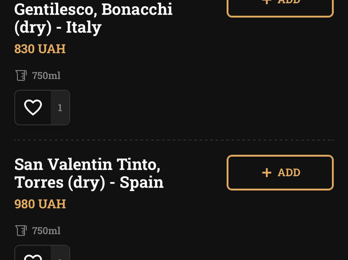Click the "Torres (dry) - Spain" title line
Image resolution: width=348 pixels, height=260 pixels.
[x=89, y=182]
